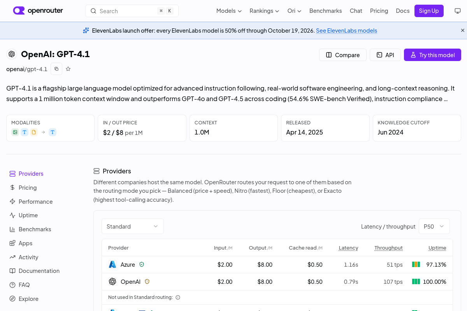The image size is (467, 311).
Task: Click Providers section heading icon
Action: pos(97,171)
